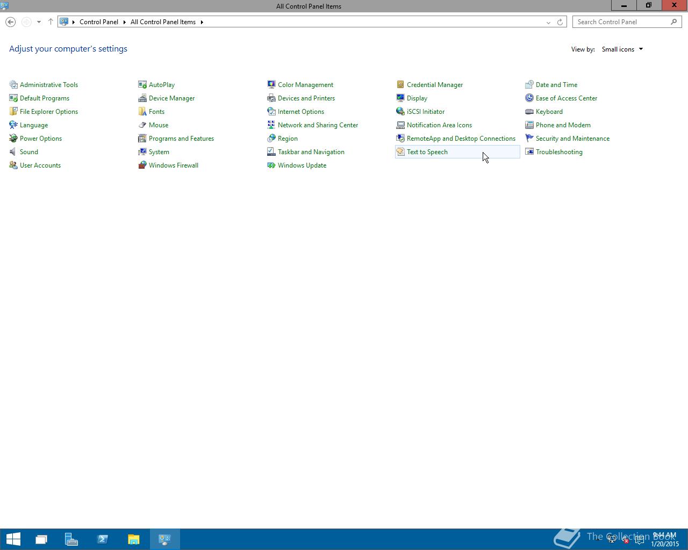
Task: Expand the address bar history dropdown
Action: (x=548, y=22)
